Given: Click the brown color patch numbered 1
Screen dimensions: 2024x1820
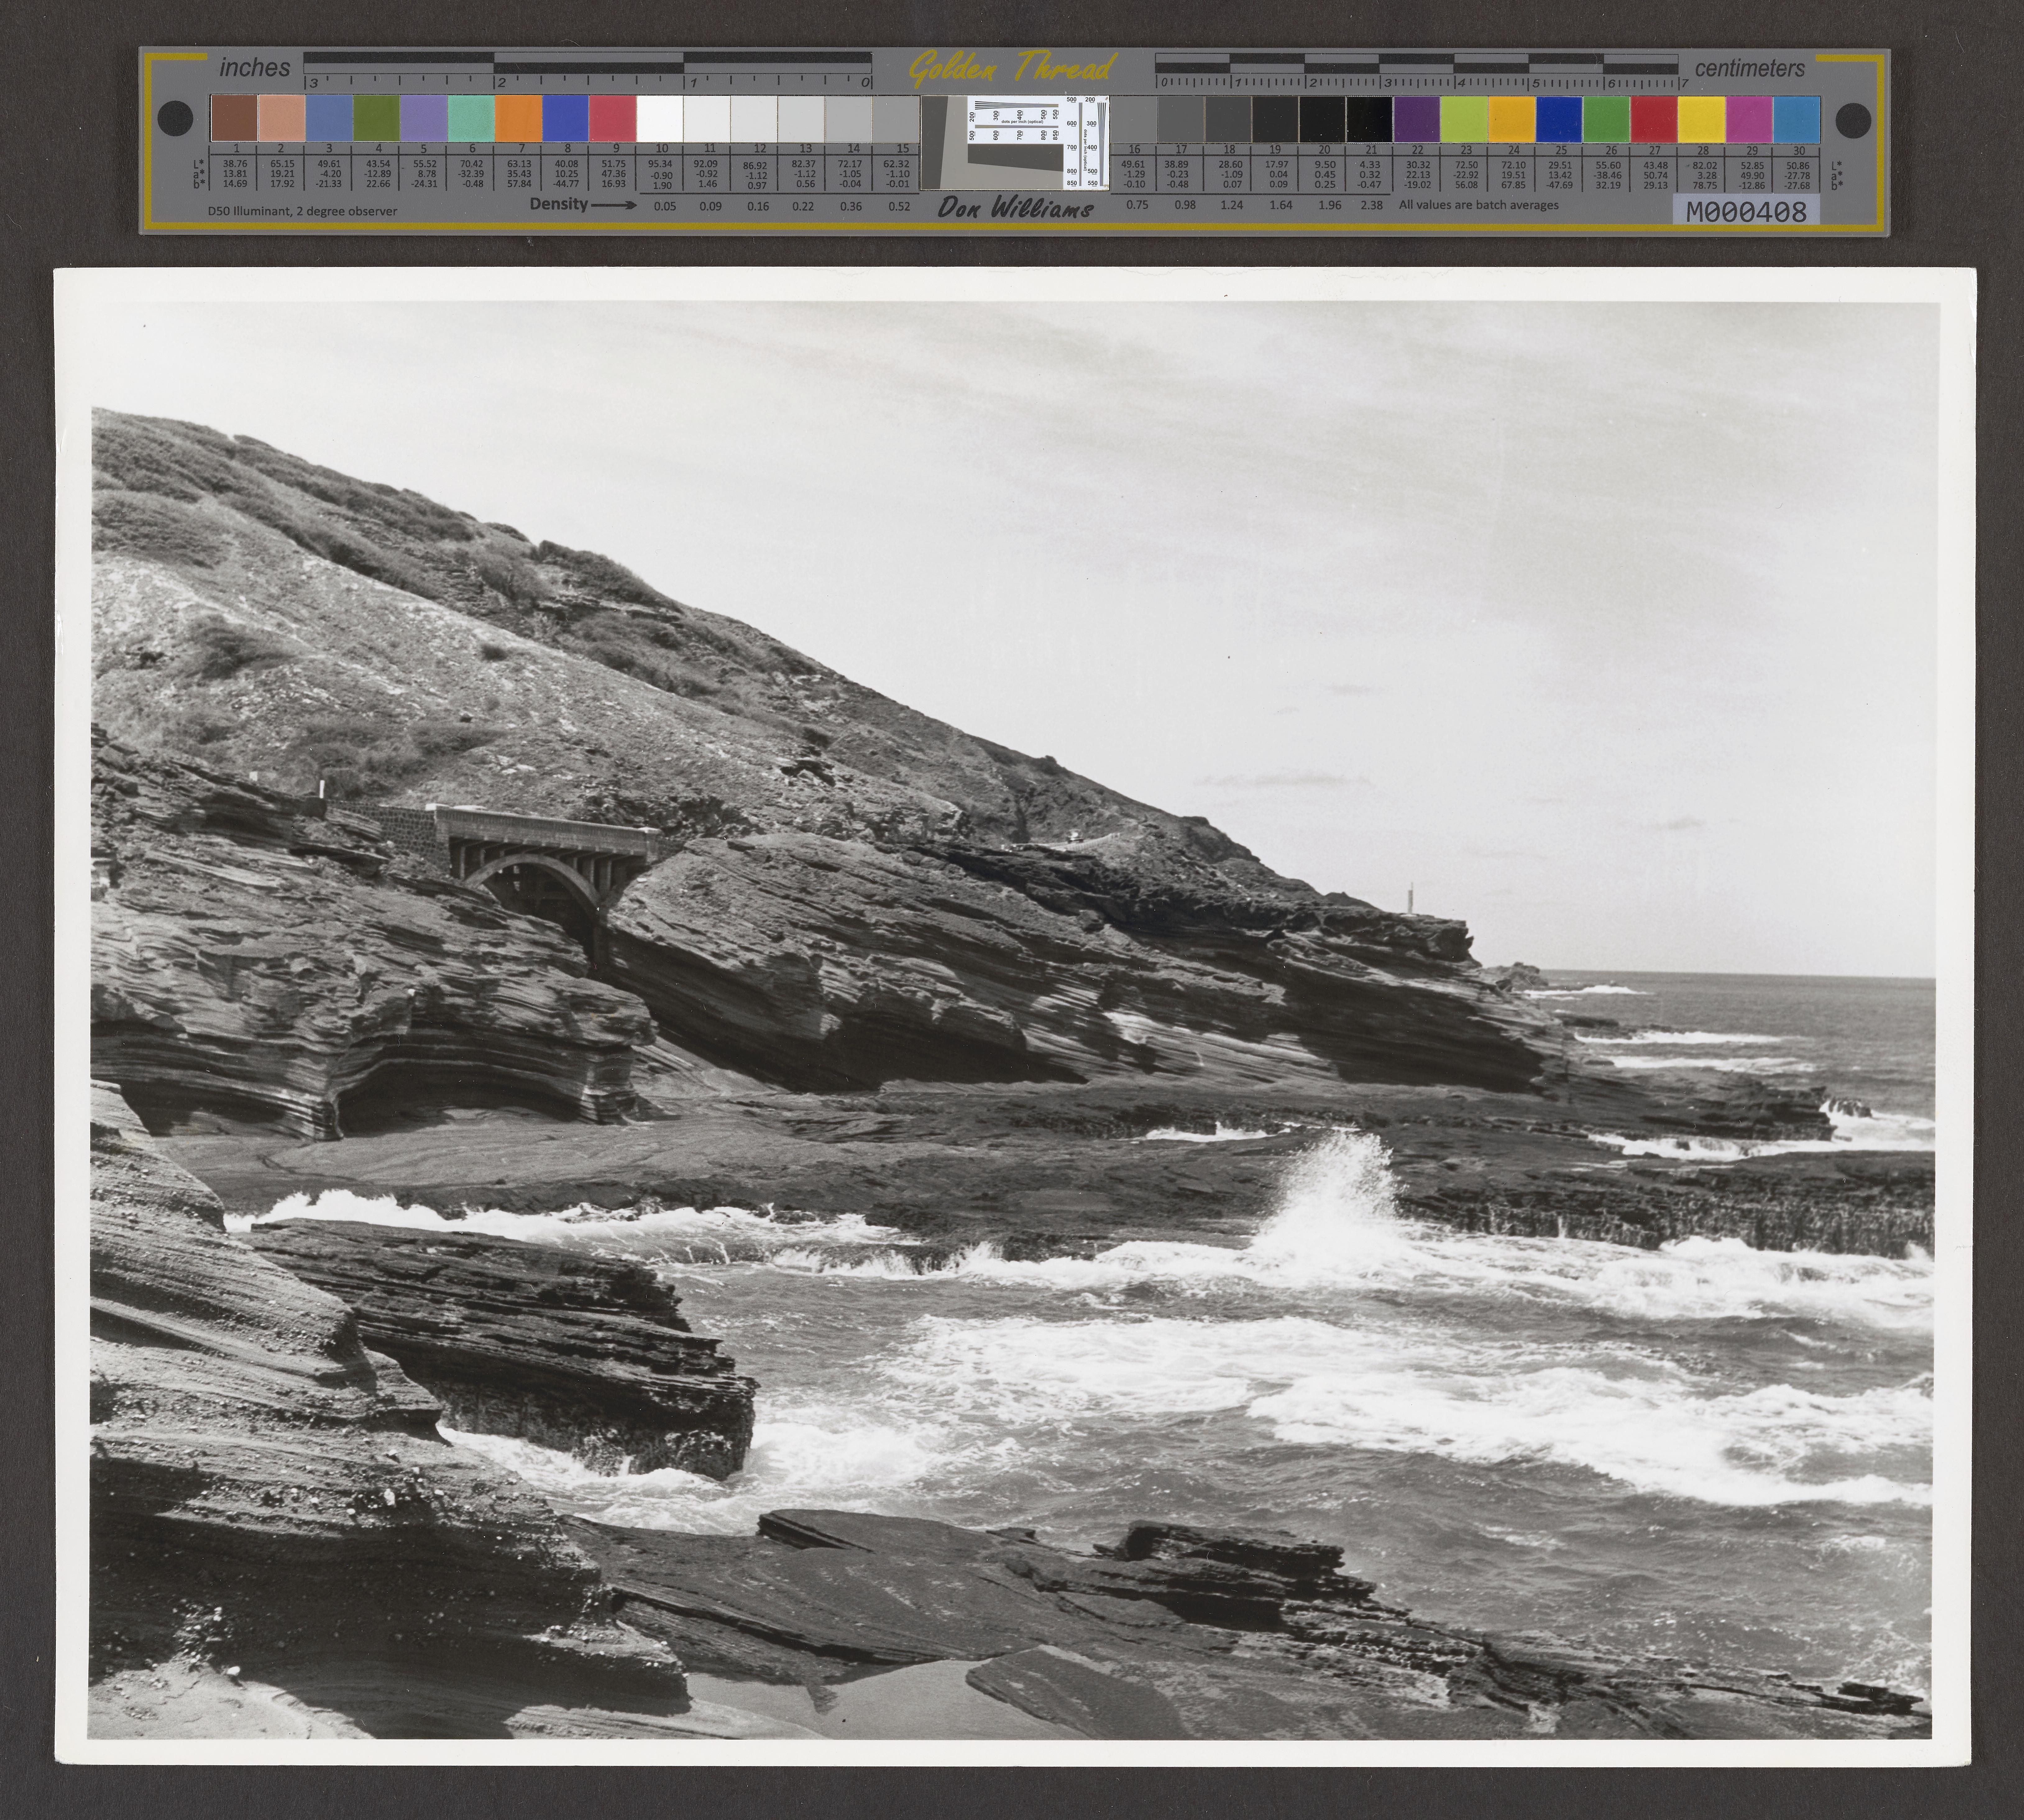Looking at the screenshot, I should coord(234,118).
